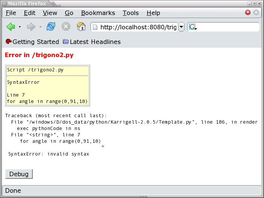Open the Back history dropdown arrow

click(20, 27)
